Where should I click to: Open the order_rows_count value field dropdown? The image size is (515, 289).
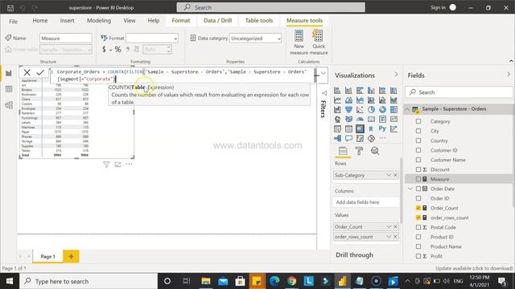(x=389, y=237)
